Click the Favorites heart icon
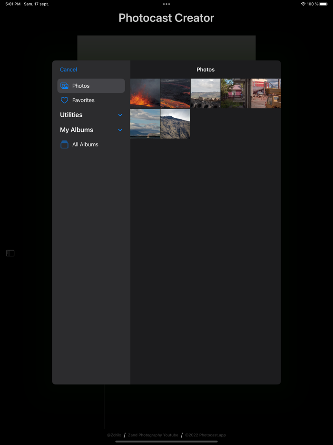Screen dimensions: 333x445 point(64,100)
